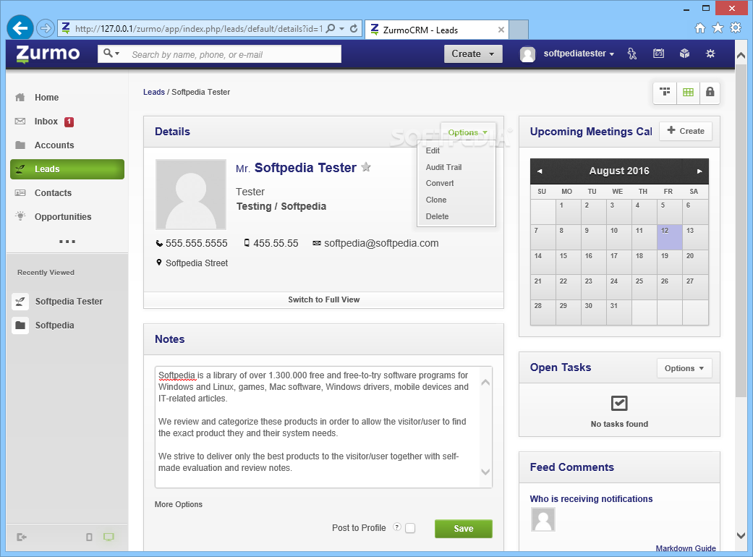Create an upcoming meeting
This screenshot has height=557, width=753.
tap(686, 131)
